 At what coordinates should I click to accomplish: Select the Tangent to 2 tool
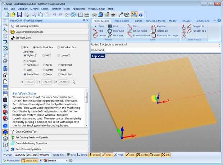(x=196, y=31)
